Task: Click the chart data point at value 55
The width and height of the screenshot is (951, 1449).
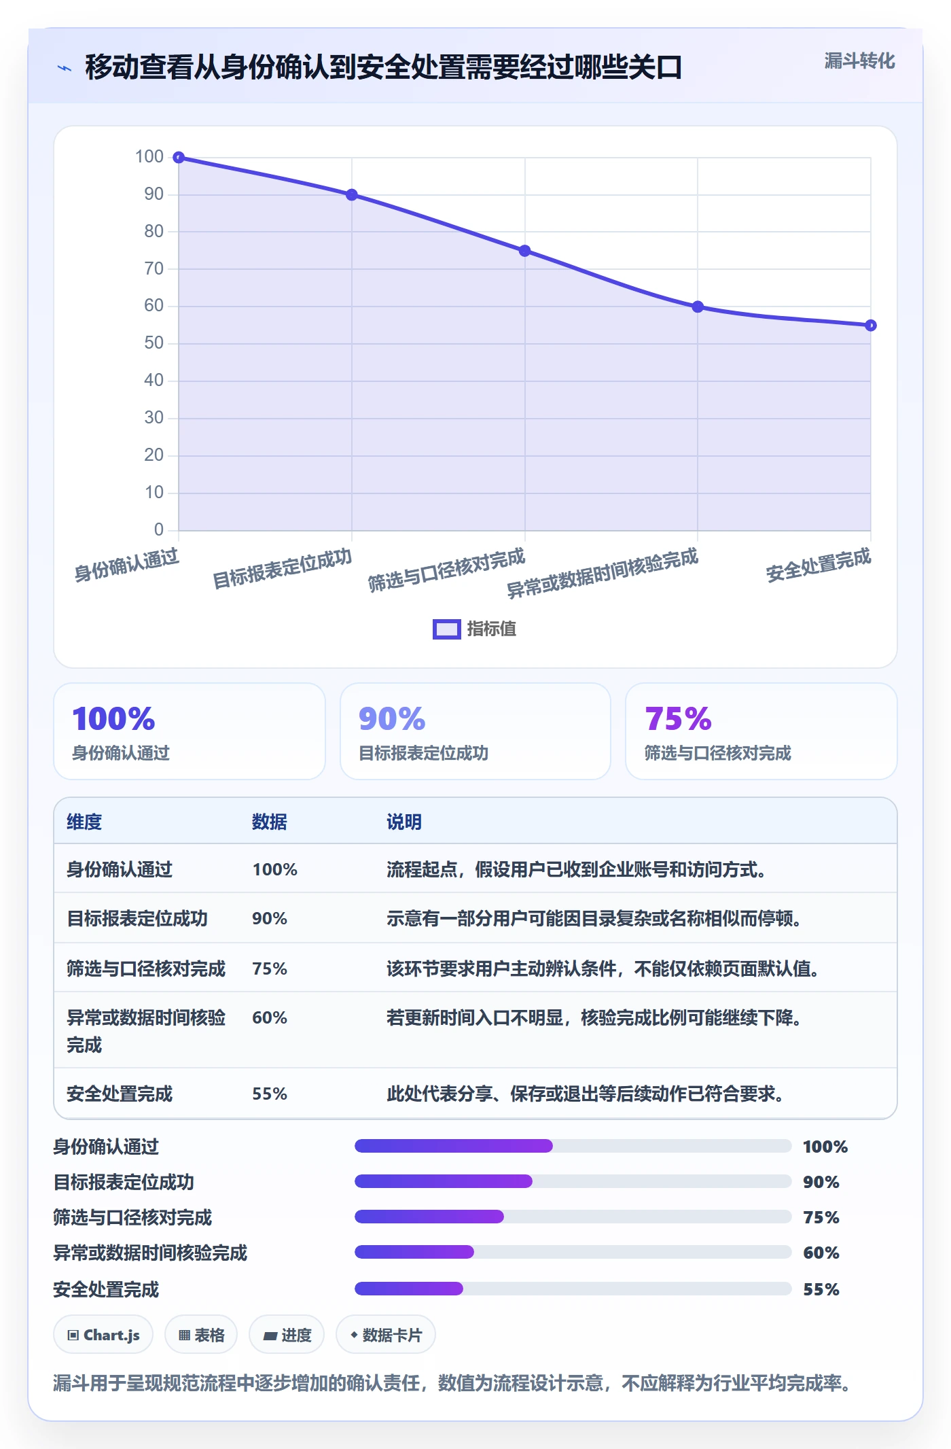Action: [871, 326]
